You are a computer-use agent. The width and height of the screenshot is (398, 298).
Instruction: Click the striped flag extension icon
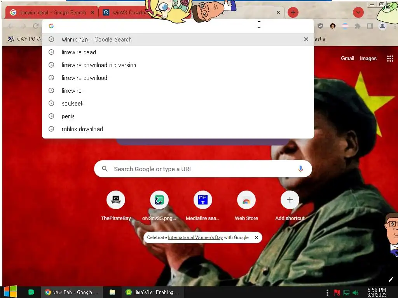point(345,26)
